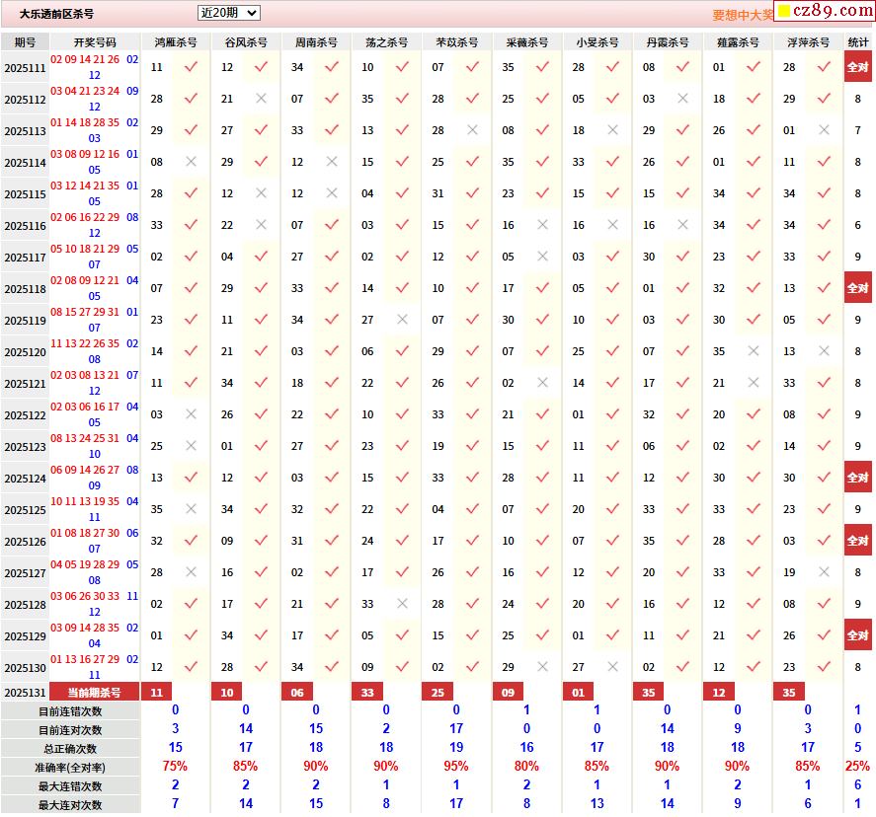Click the 谷风杀号 cross mark in row 2025112
This screenshot has width=876, height=817.
[261, 99]
